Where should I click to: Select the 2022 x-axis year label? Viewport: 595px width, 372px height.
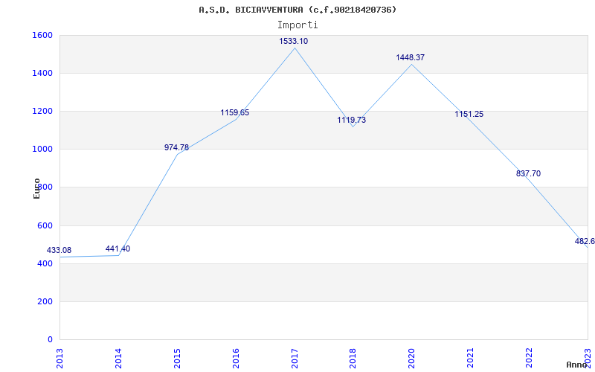(x=529, y=359)
